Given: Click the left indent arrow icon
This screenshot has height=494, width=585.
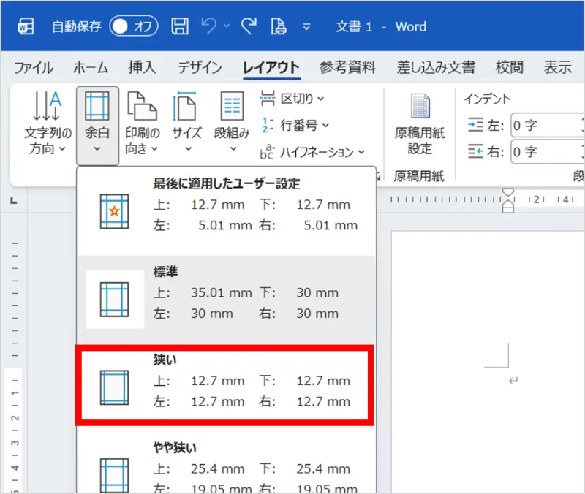Looking at the screenshot, I should [475, 125].
